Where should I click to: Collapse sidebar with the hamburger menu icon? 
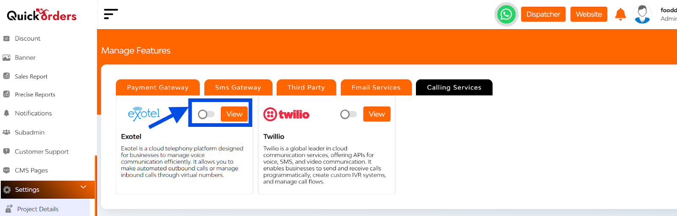pyautogui.click(x=110, y=14)
